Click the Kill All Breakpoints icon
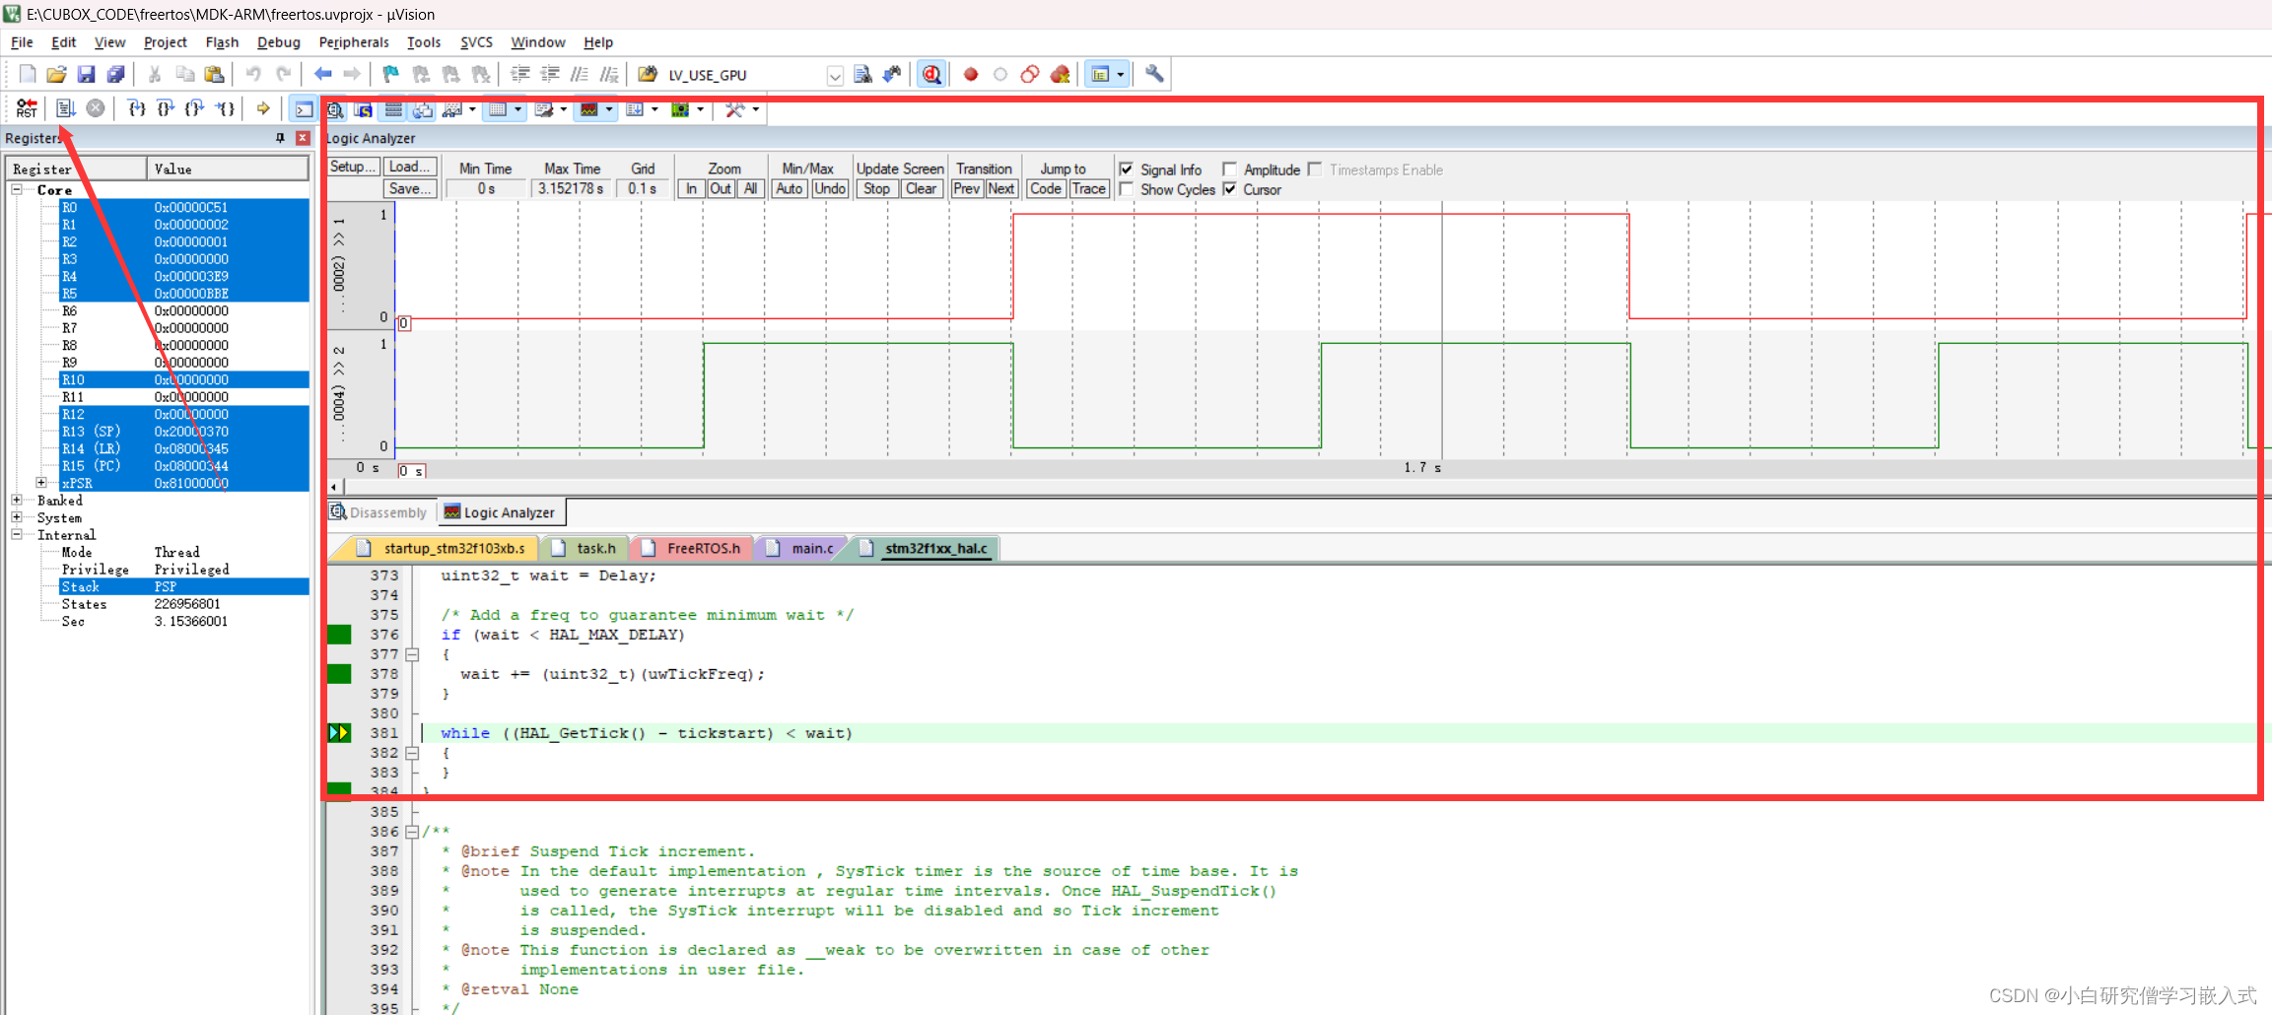Image resolution: width=2272 pixels, height=1015 pixels. [x=1061, y=74]
